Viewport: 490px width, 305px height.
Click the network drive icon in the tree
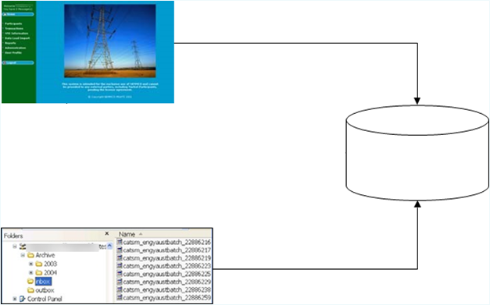tap(23, 246)
